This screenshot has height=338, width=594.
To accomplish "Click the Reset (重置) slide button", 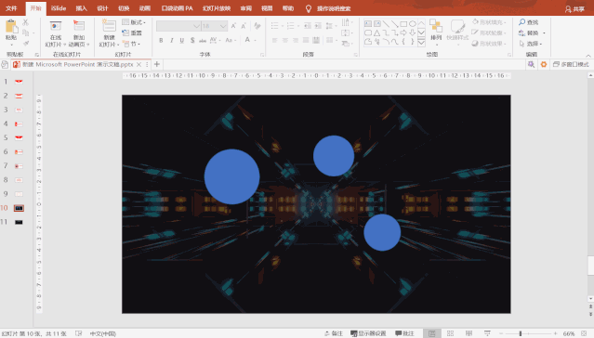I will pyautogui.click(x=132, y=32).
